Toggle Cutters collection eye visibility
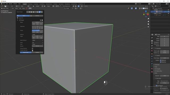170x95 pixels. (168, 13)
